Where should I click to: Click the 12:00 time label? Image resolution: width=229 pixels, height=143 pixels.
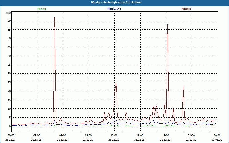pyautogui.click(x=115, y=136)
